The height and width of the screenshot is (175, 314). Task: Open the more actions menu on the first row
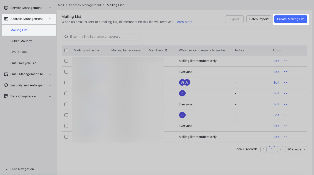286,61
